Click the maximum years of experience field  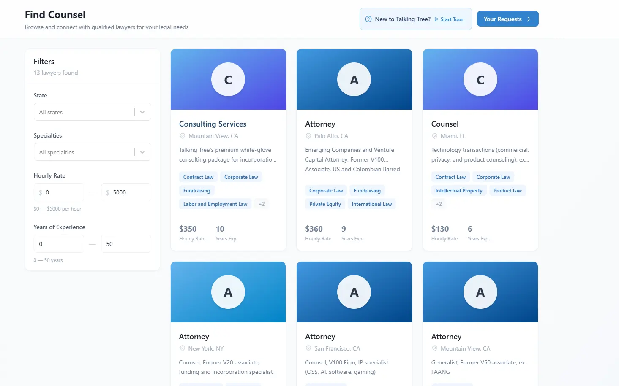pyautogui.click(x=126, y=244)
